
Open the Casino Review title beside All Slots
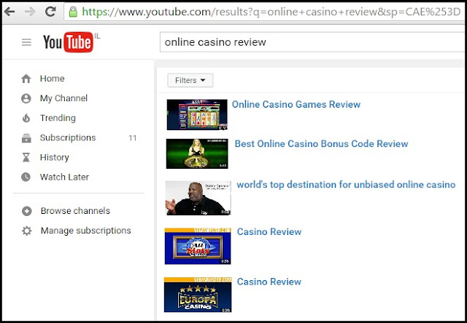269,232
